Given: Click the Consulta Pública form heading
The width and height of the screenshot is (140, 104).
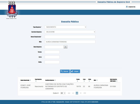Looking at the screenshot, I should [x=70, y=22].
